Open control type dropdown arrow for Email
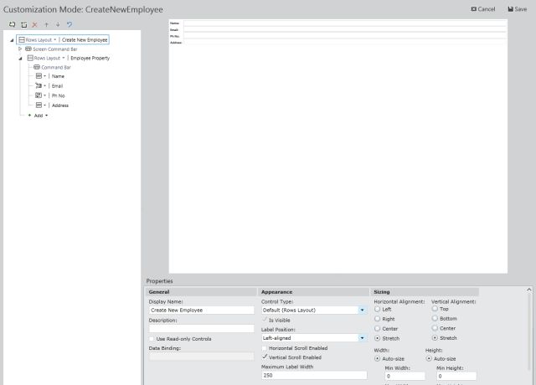 [44, 85]
